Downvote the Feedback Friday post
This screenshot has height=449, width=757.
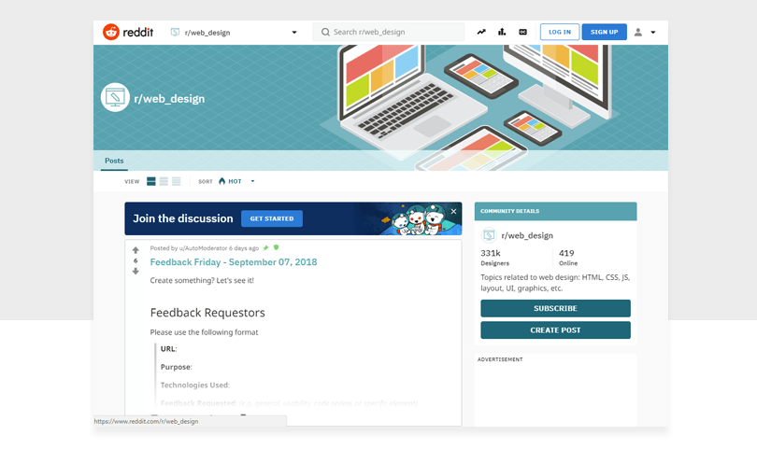click(x=136, y=271)
